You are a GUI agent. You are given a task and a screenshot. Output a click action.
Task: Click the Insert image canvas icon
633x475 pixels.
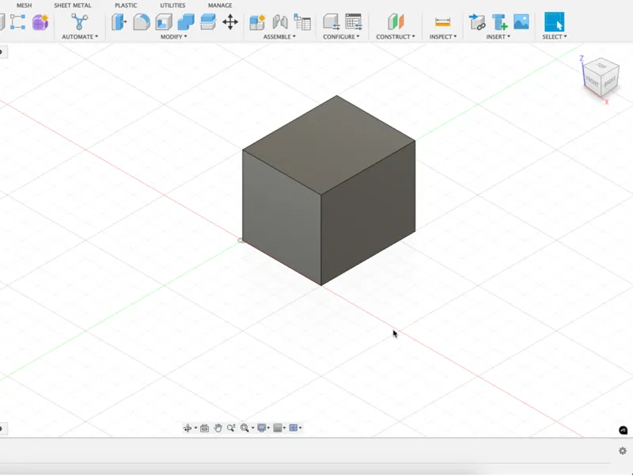[x=521, y=22]
